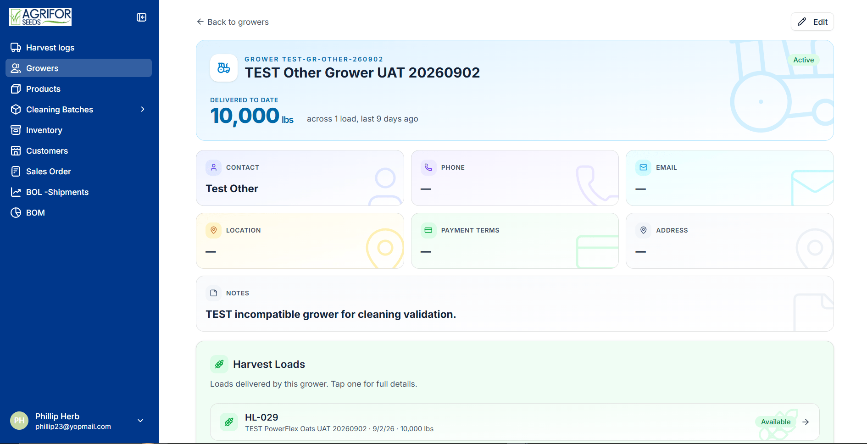Click the Notes document icon
Image resolution: width=867 pixels, height=444 pixels.
click(214, 293)
